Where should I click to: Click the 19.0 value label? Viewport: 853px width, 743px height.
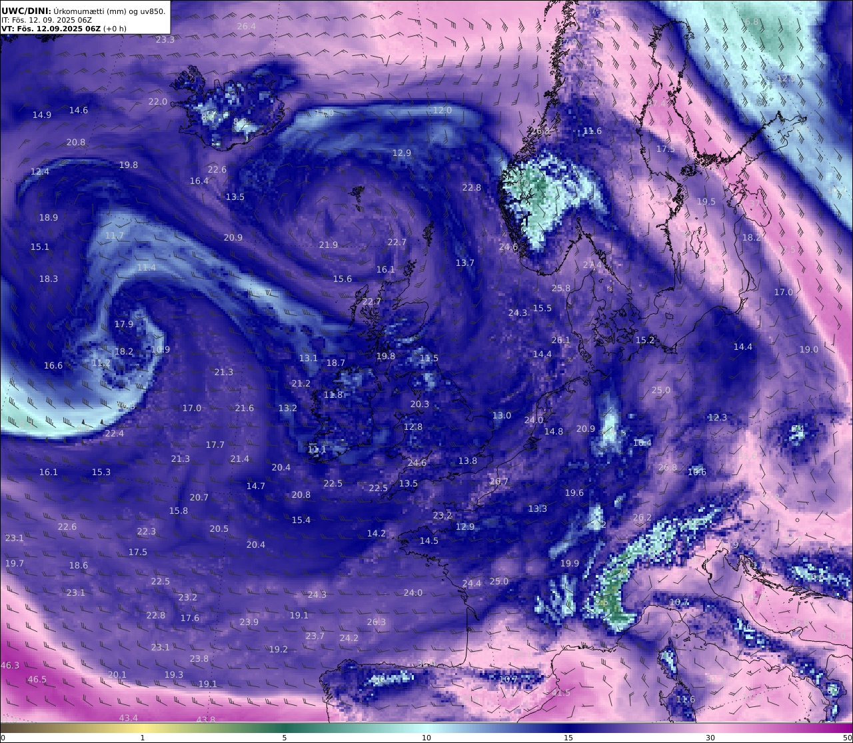point(809,349)
